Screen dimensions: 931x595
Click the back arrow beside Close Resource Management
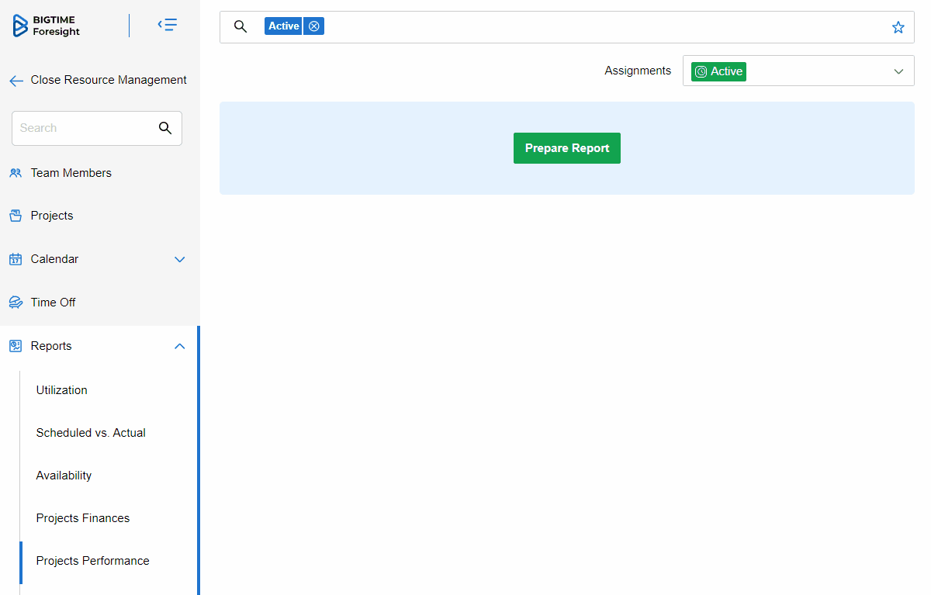point(16,81)
